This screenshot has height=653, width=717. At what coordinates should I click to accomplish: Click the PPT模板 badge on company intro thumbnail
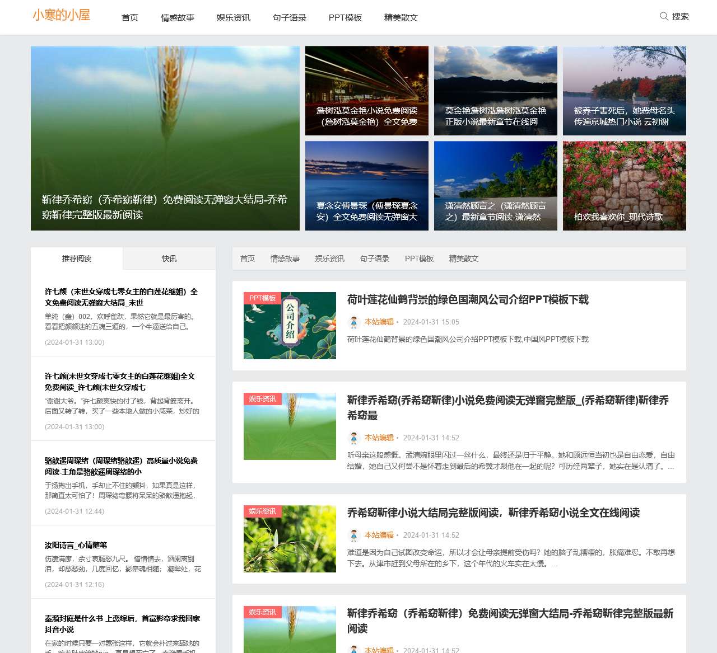point(263,298)
